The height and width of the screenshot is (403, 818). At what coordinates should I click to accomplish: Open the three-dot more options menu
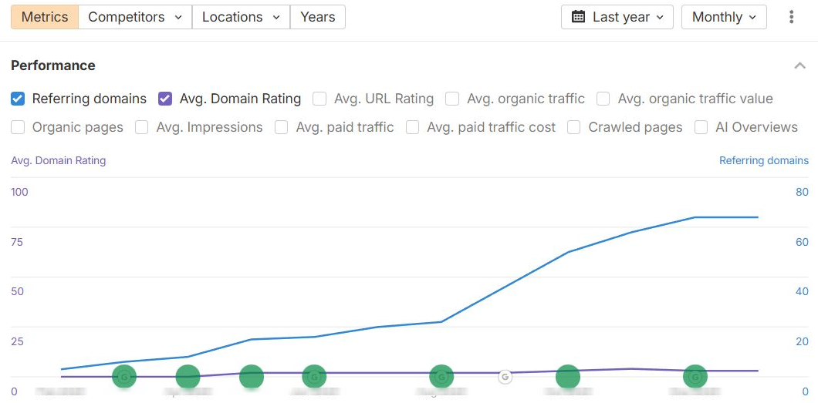[x=791, y=17]
